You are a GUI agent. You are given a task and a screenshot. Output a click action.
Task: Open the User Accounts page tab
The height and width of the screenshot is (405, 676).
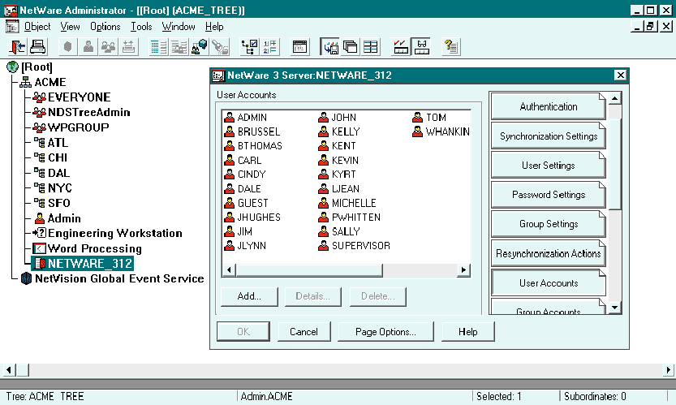(549, 283)
